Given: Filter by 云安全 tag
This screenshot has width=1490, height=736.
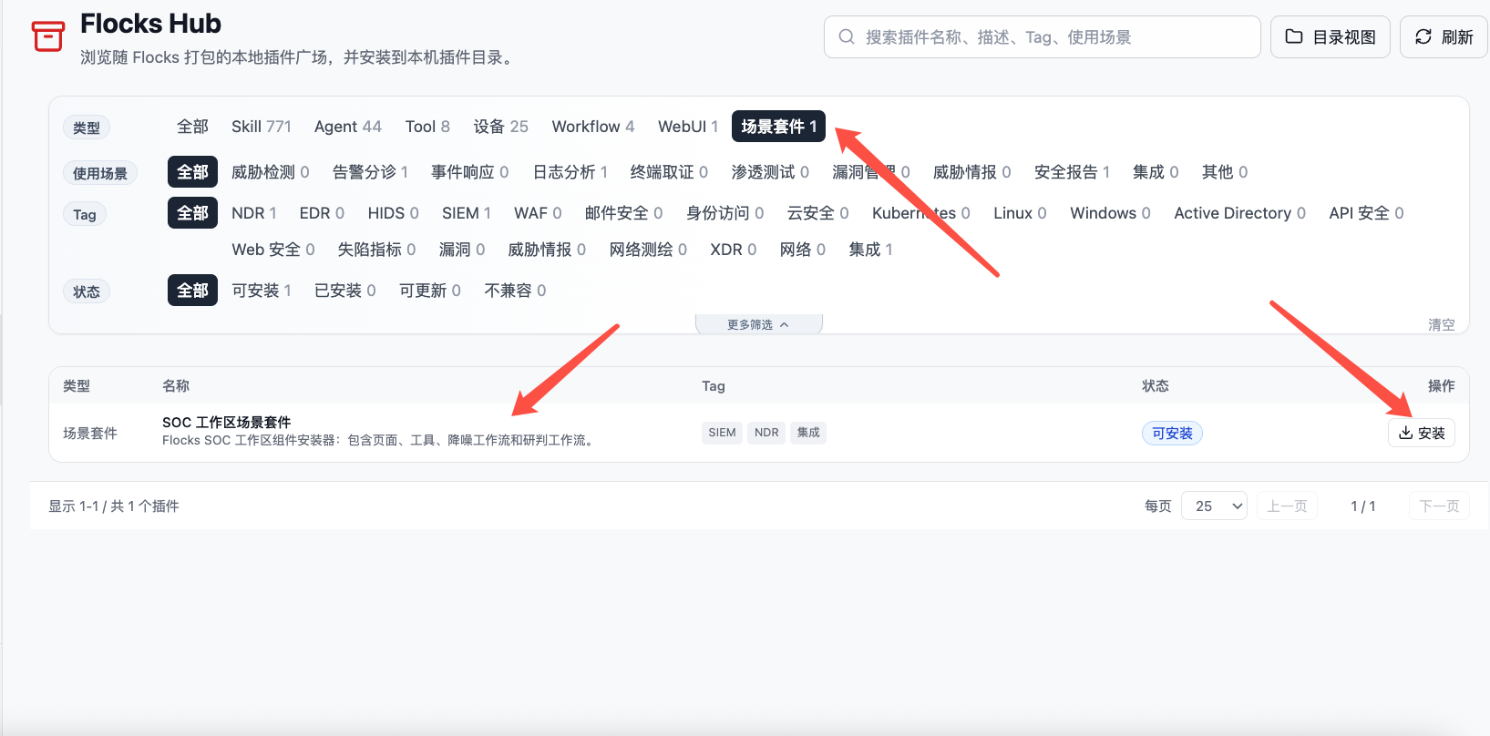Looking at the screenshot, I should click(x=818, y=213).
